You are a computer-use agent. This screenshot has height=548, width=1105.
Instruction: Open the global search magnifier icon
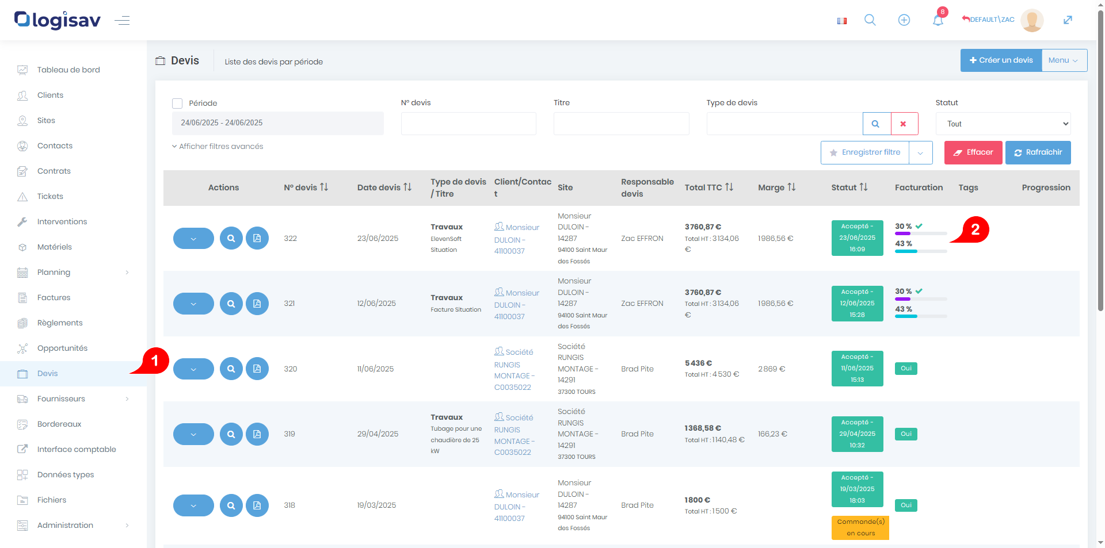[x=870, y=20]
